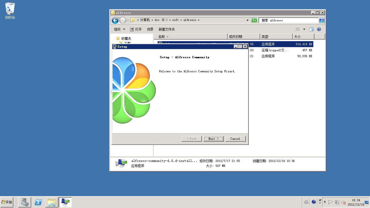Go back in the alfresco Explorer window

pos(115,20)
